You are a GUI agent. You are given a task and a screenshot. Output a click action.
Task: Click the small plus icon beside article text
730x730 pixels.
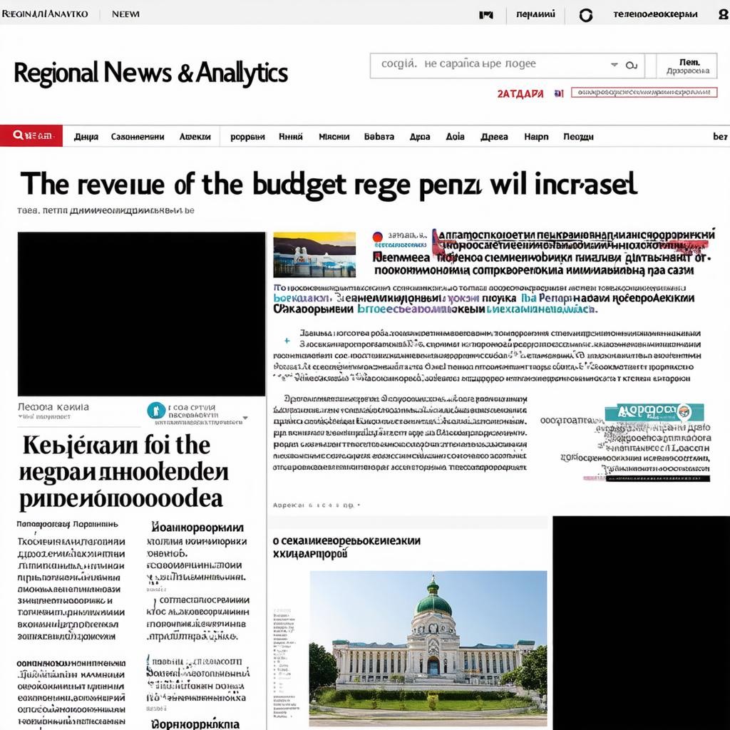286,341
